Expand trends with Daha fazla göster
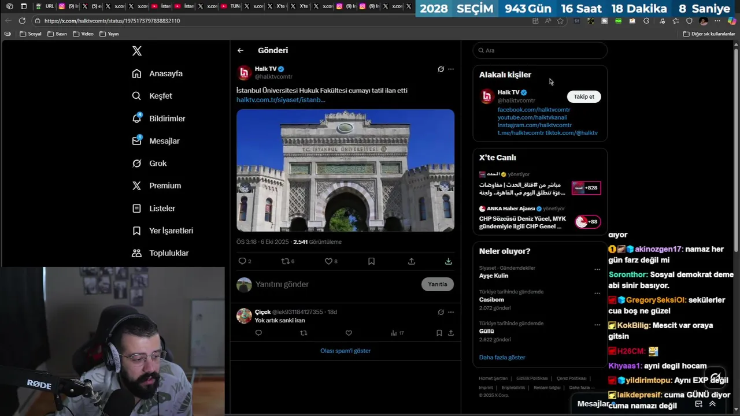Image resolution: width=740 pixels, height=416 pixels. pos(502,358)
